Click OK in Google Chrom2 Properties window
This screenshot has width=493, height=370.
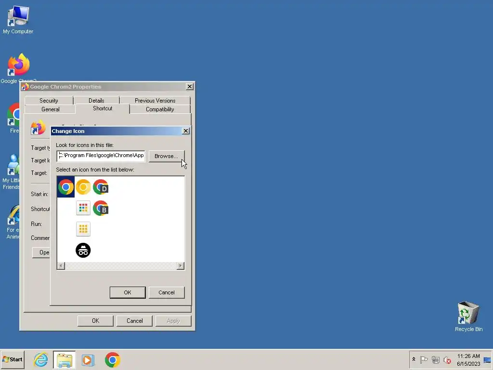coord(96,320)
